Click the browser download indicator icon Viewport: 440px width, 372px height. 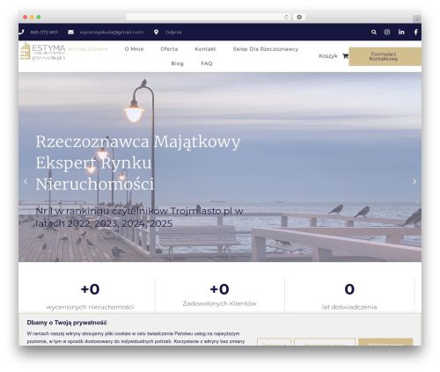299,17
